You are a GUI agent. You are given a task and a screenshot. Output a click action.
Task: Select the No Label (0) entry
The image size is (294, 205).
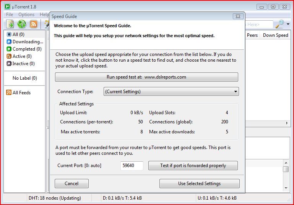pyautogui.click(x=25, y=78)
